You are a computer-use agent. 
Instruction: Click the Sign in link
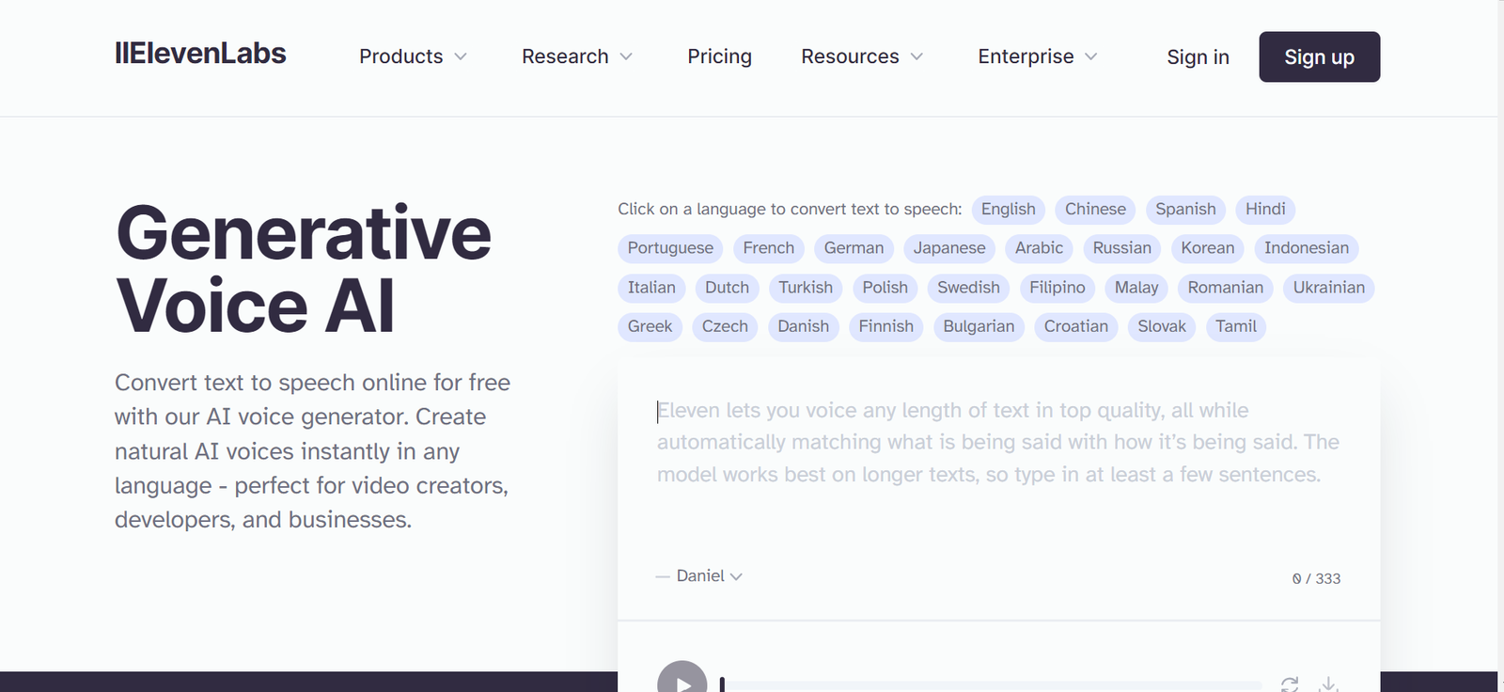tap(1198, 57)
